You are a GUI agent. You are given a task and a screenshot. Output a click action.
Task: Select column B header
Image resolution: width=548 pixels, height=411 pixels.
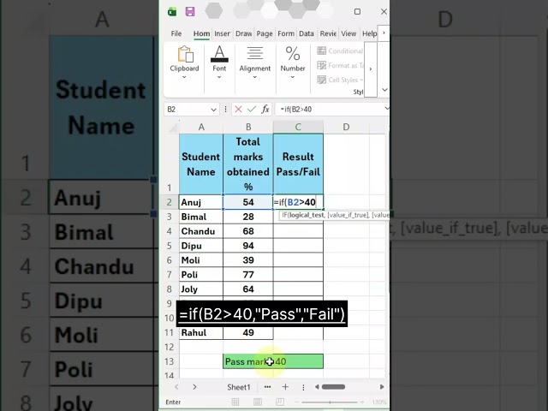coord(248,128)
